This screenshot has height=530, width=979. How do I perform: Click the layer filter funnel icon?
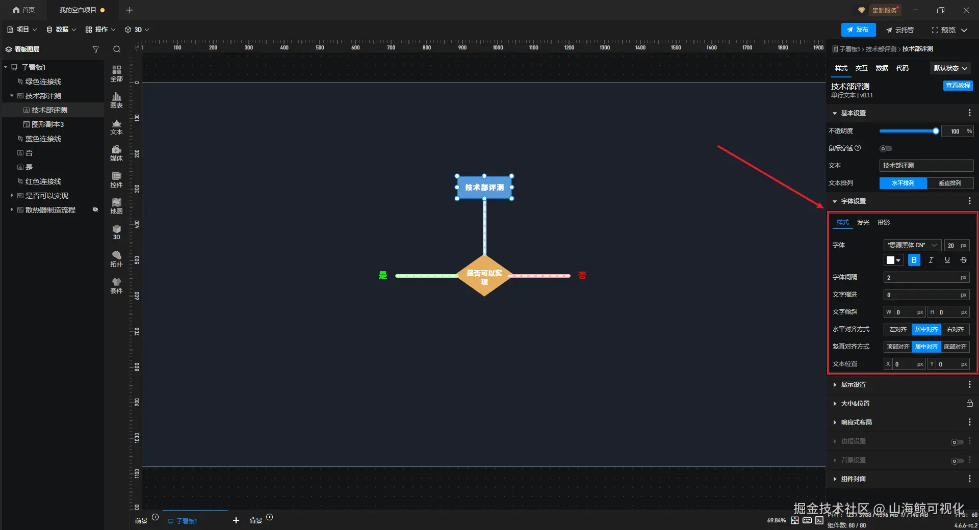tap(95, 49)
